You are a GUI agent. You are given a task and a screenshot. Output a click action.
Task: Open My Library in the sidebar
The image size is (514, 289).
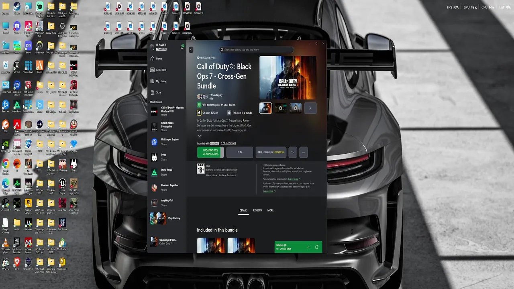[x=166, y=81]
